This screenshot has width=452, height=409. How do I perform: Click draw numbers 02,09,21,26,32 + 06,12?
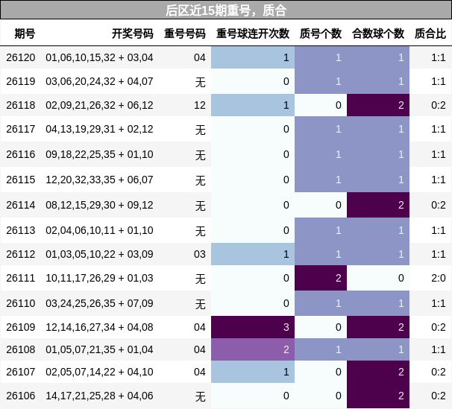[x=99, y=105]
